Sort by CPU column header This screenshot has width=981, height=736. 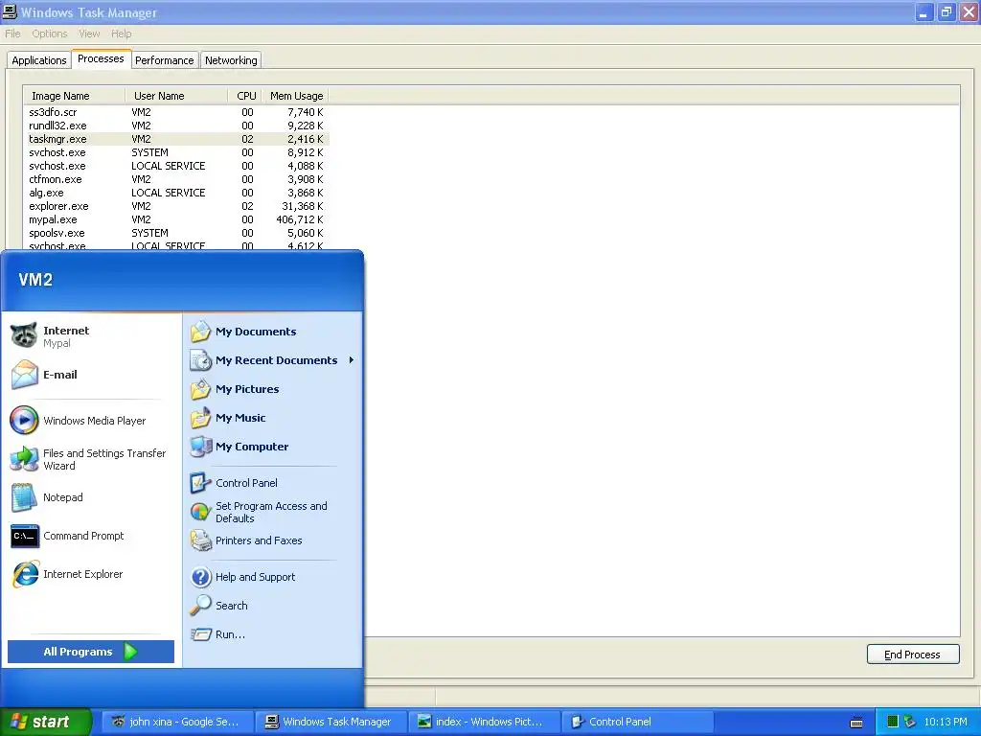pyautogui.click(x=244, y=96)
